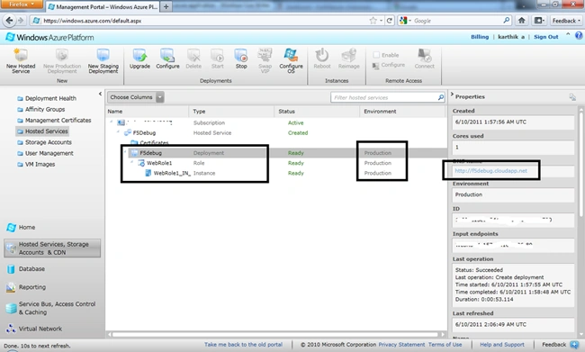Focus the Filter hosted services field

pos(388,97)
